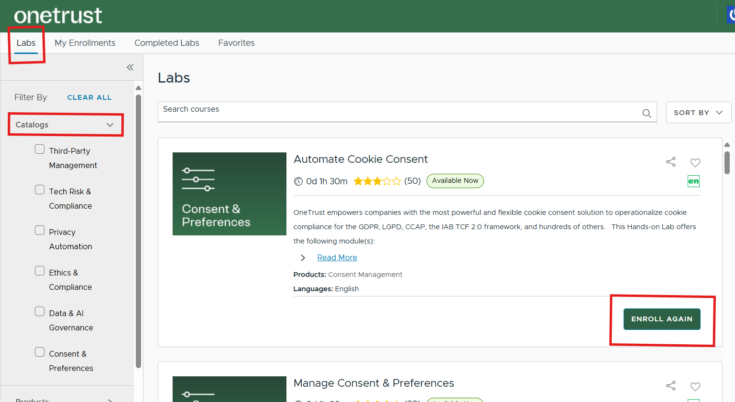Check the Ethics & Compliance filter
The image size is (735, 402).
40,271
